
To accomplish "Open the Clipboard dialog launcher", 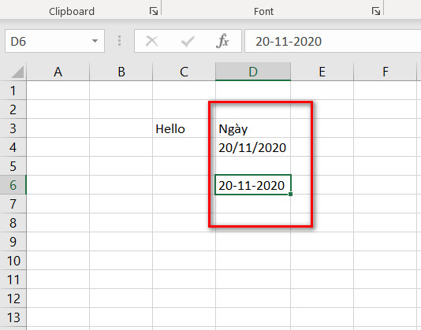I will click(154, 11).
